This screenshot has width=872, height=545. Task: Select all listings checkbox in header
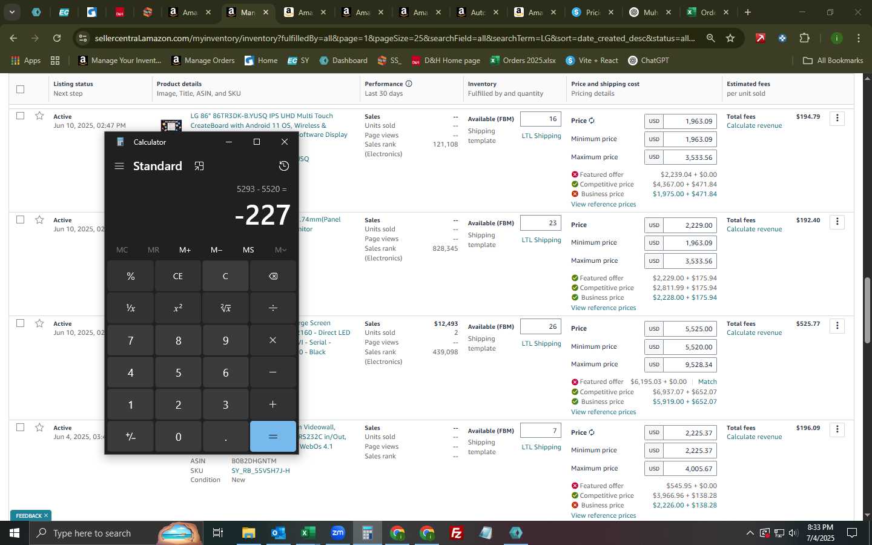20,89
